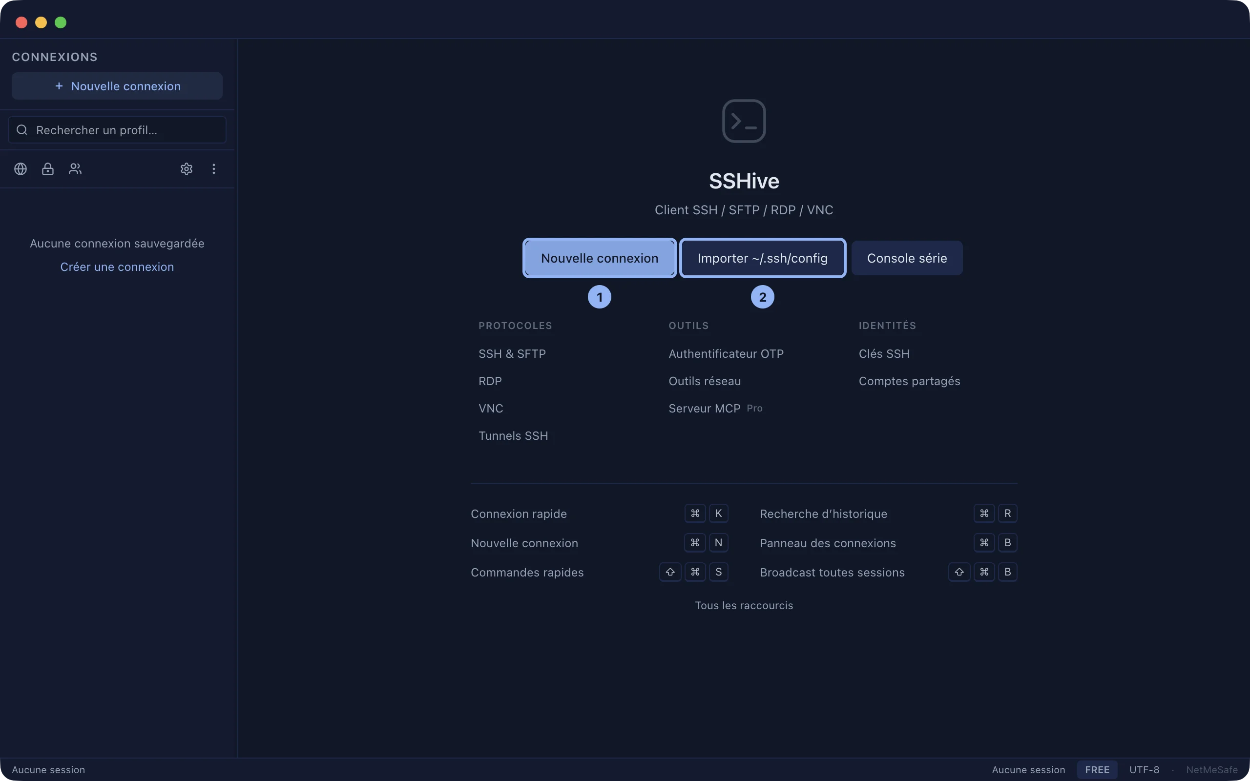Open the users icon for shared accounts
1250x781 pixels.
[75, 169]
